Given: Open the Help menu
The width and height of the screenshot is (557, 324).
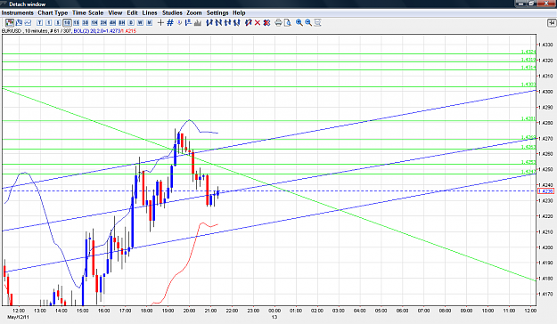Looking at the screenshot, I should coord(239,12).
